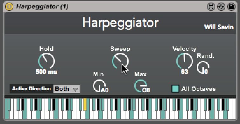Click the Velocity knob
Screen dimensions: 240x124
point(185,61)
